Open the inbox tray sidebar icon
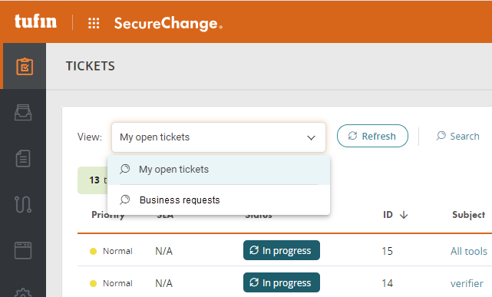This screenshot has width=492, height=297. click(x=23, y=112)
